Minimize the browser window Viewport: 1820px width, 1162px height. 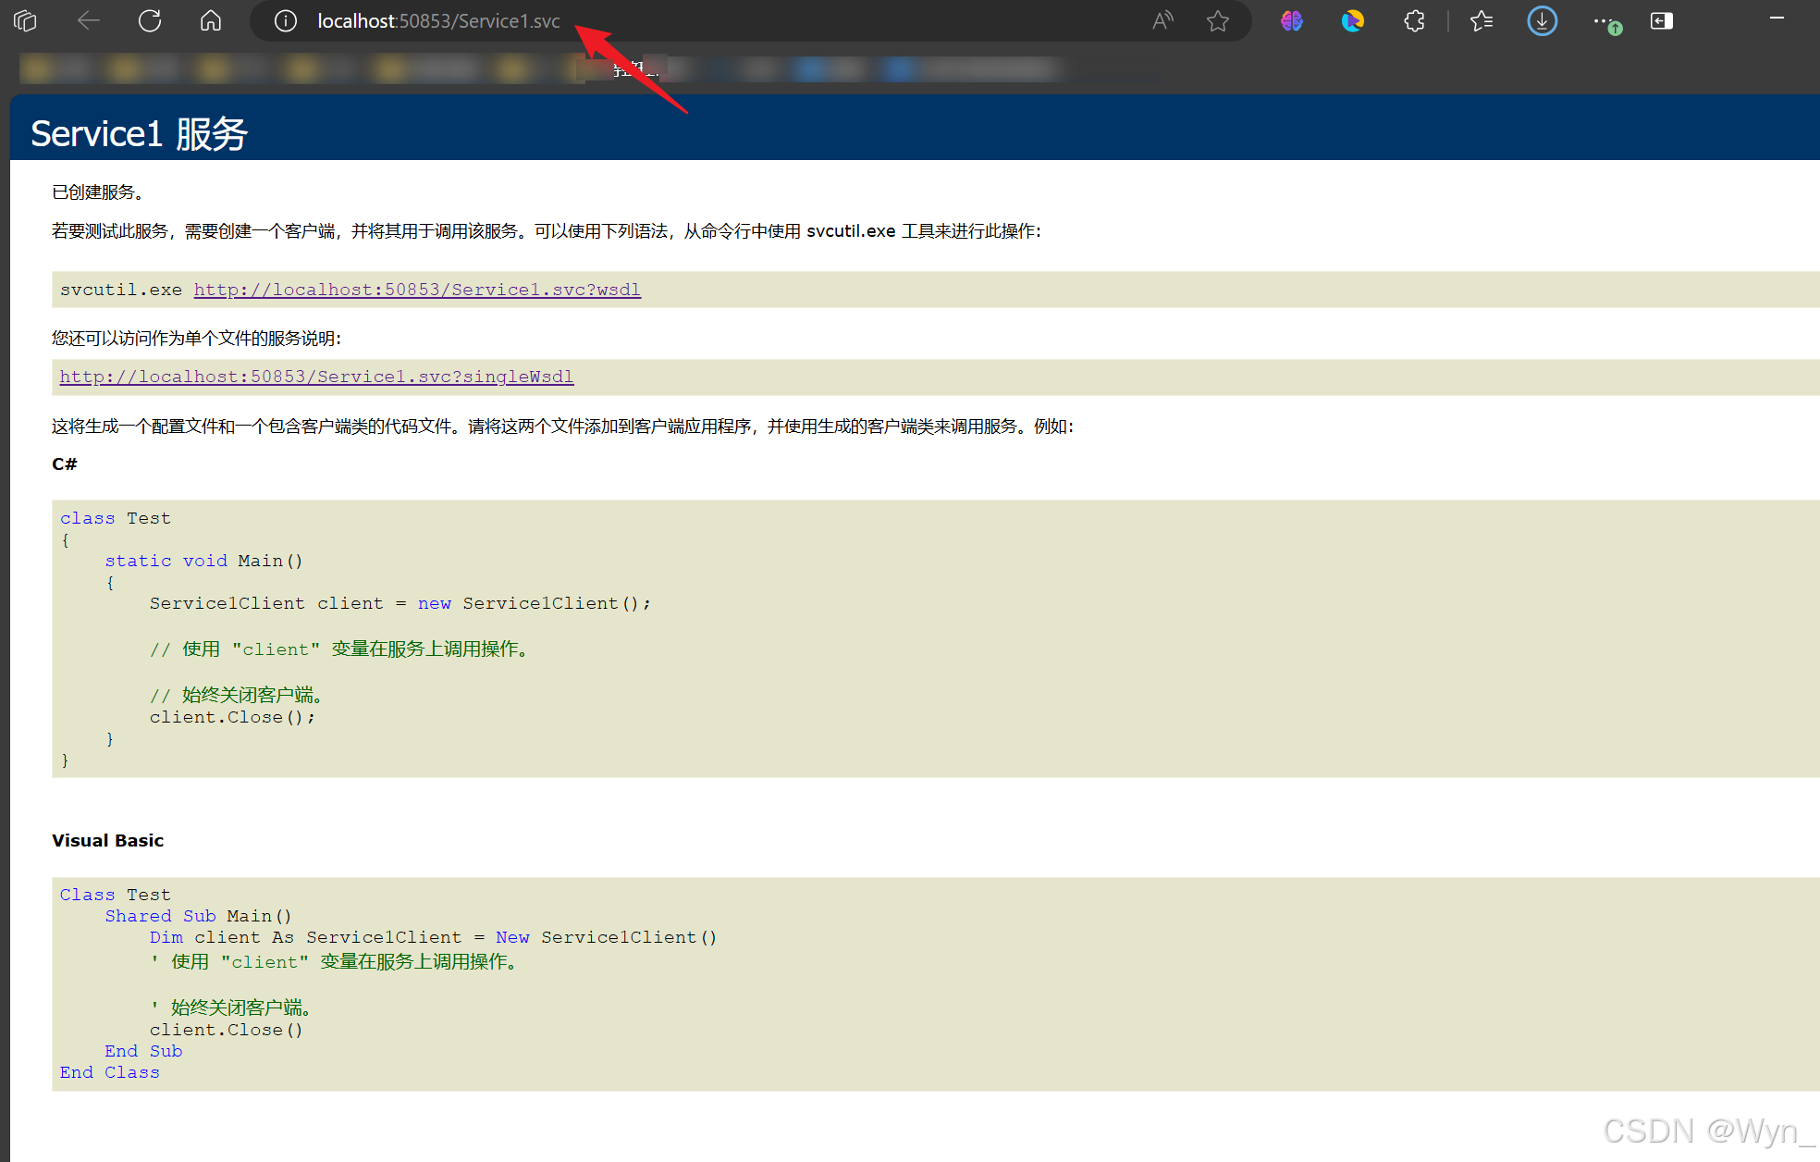click(1777, 18)
